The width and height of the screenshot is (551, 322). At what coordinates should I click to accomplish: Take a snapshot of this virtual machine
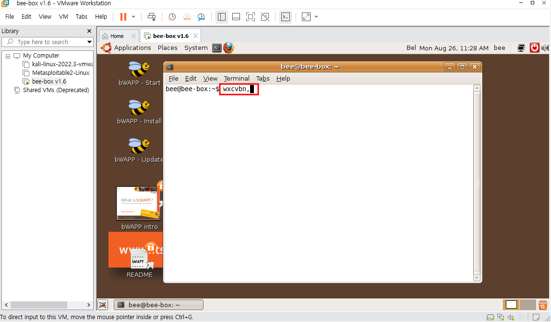(172, 17)
